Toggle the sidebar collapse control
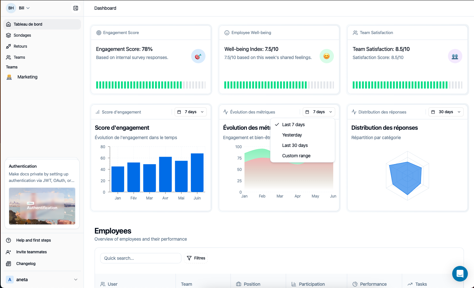 point(75,8)
